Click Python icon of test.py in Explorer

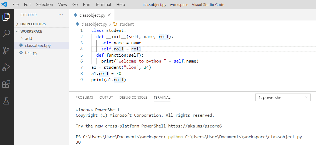pyautogui.click(x=21, y=53)
